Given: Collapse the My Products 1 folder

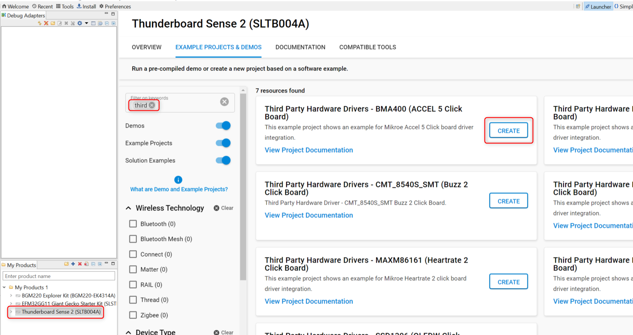Looking at the screenshot, I should [4, 287].
